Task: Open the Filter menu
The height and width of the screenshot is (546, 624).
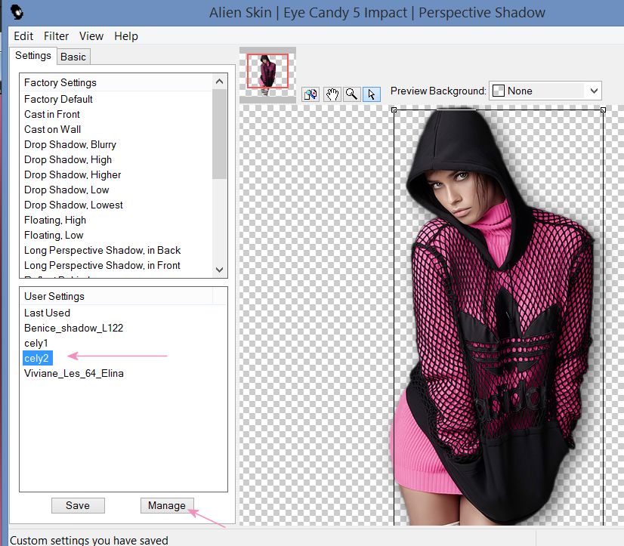Action: click(56, 36)
